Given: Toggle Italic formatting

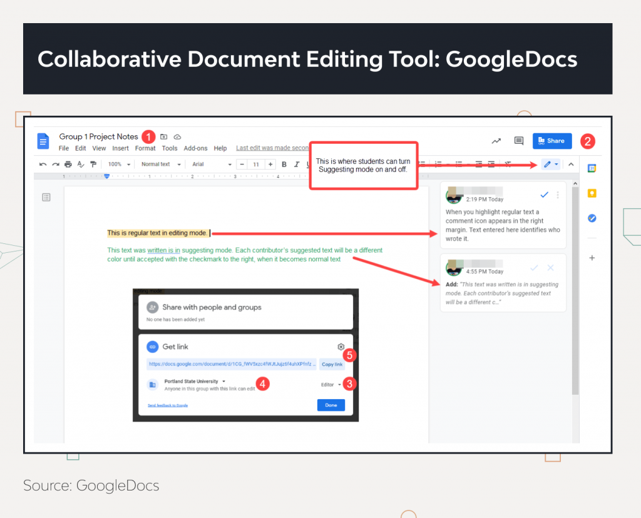Looking at the screenshot, I should [296, 164].
